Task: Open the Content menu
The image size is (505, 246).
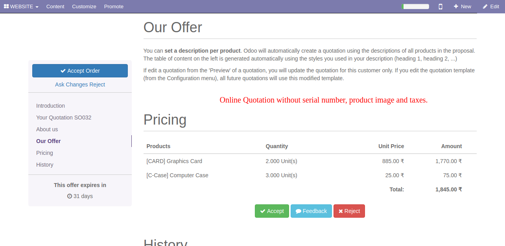Action: pos(55,6)
